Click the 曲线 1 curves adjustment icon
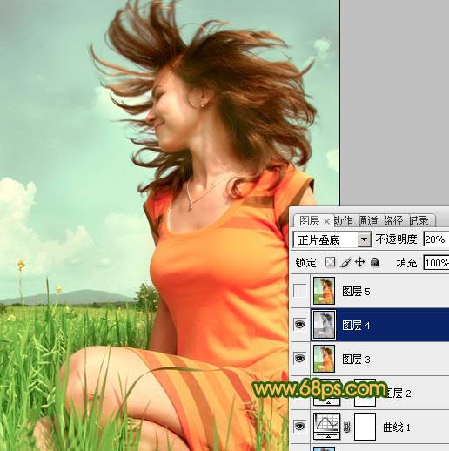 pos(326,426)
